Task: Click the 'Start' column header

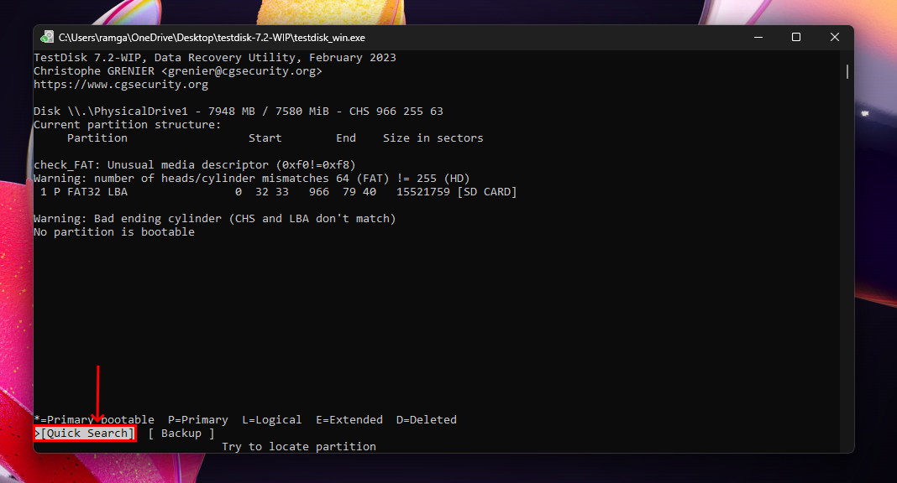Action: [x=265, y=138]
